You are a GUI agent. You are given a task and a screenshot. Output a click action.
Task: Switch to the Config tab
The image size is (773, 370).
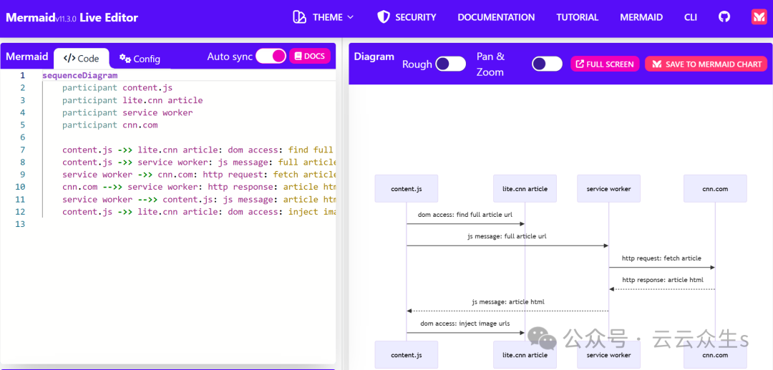tap(140, 59)
